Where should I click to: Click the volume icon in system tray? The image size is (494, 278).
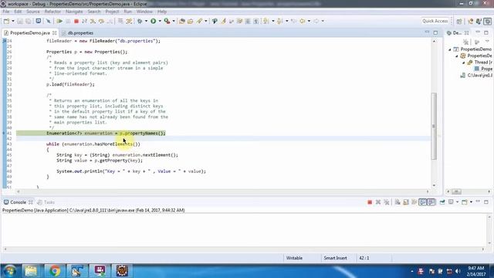pyautogui.click(x=458, y=271)
